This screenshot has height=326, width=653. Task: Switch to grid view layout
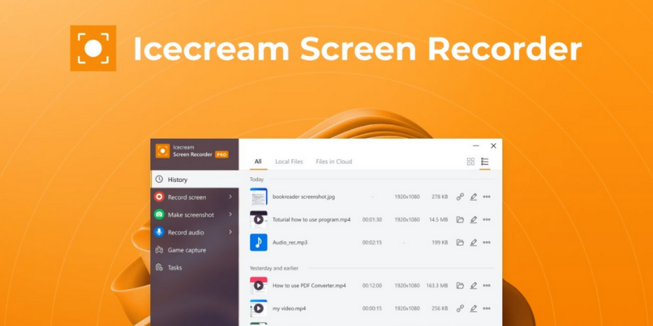pos(470,161)
